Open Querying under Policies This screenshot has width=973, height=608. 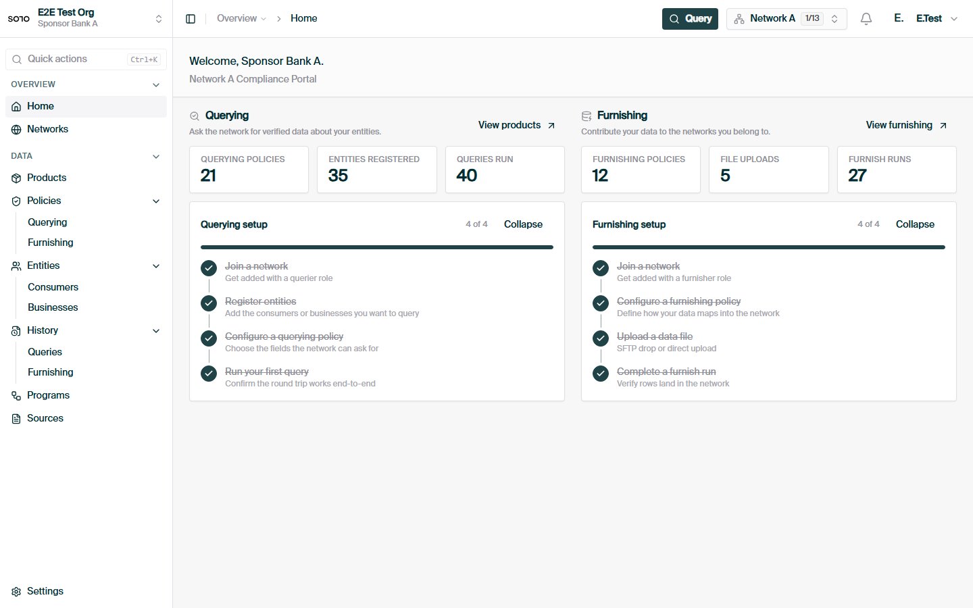pos(47,222)
